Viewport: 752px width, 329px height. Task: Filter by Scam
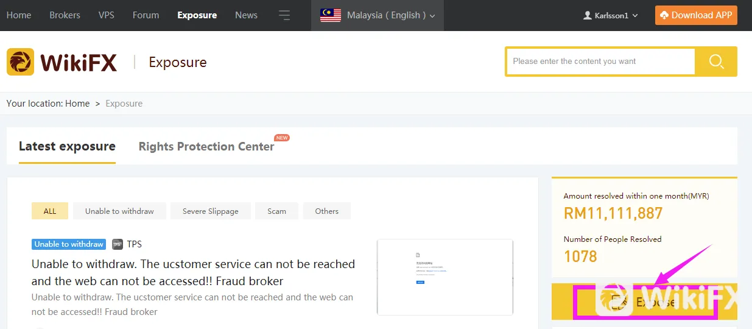point(276,211)
